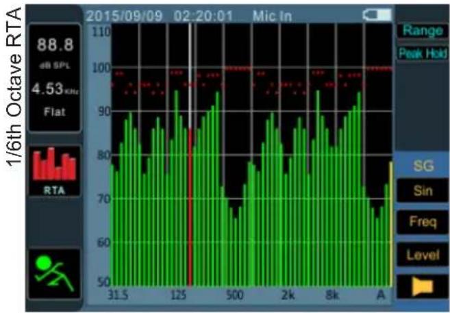Tap the A label on frequency axis
This screenshot has height=313, width=450.
[381, 295]
